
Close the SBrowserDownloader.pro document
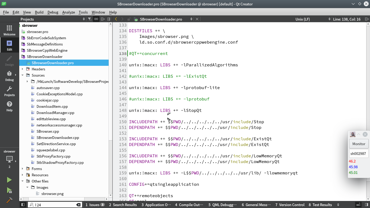tap(197, 19)
